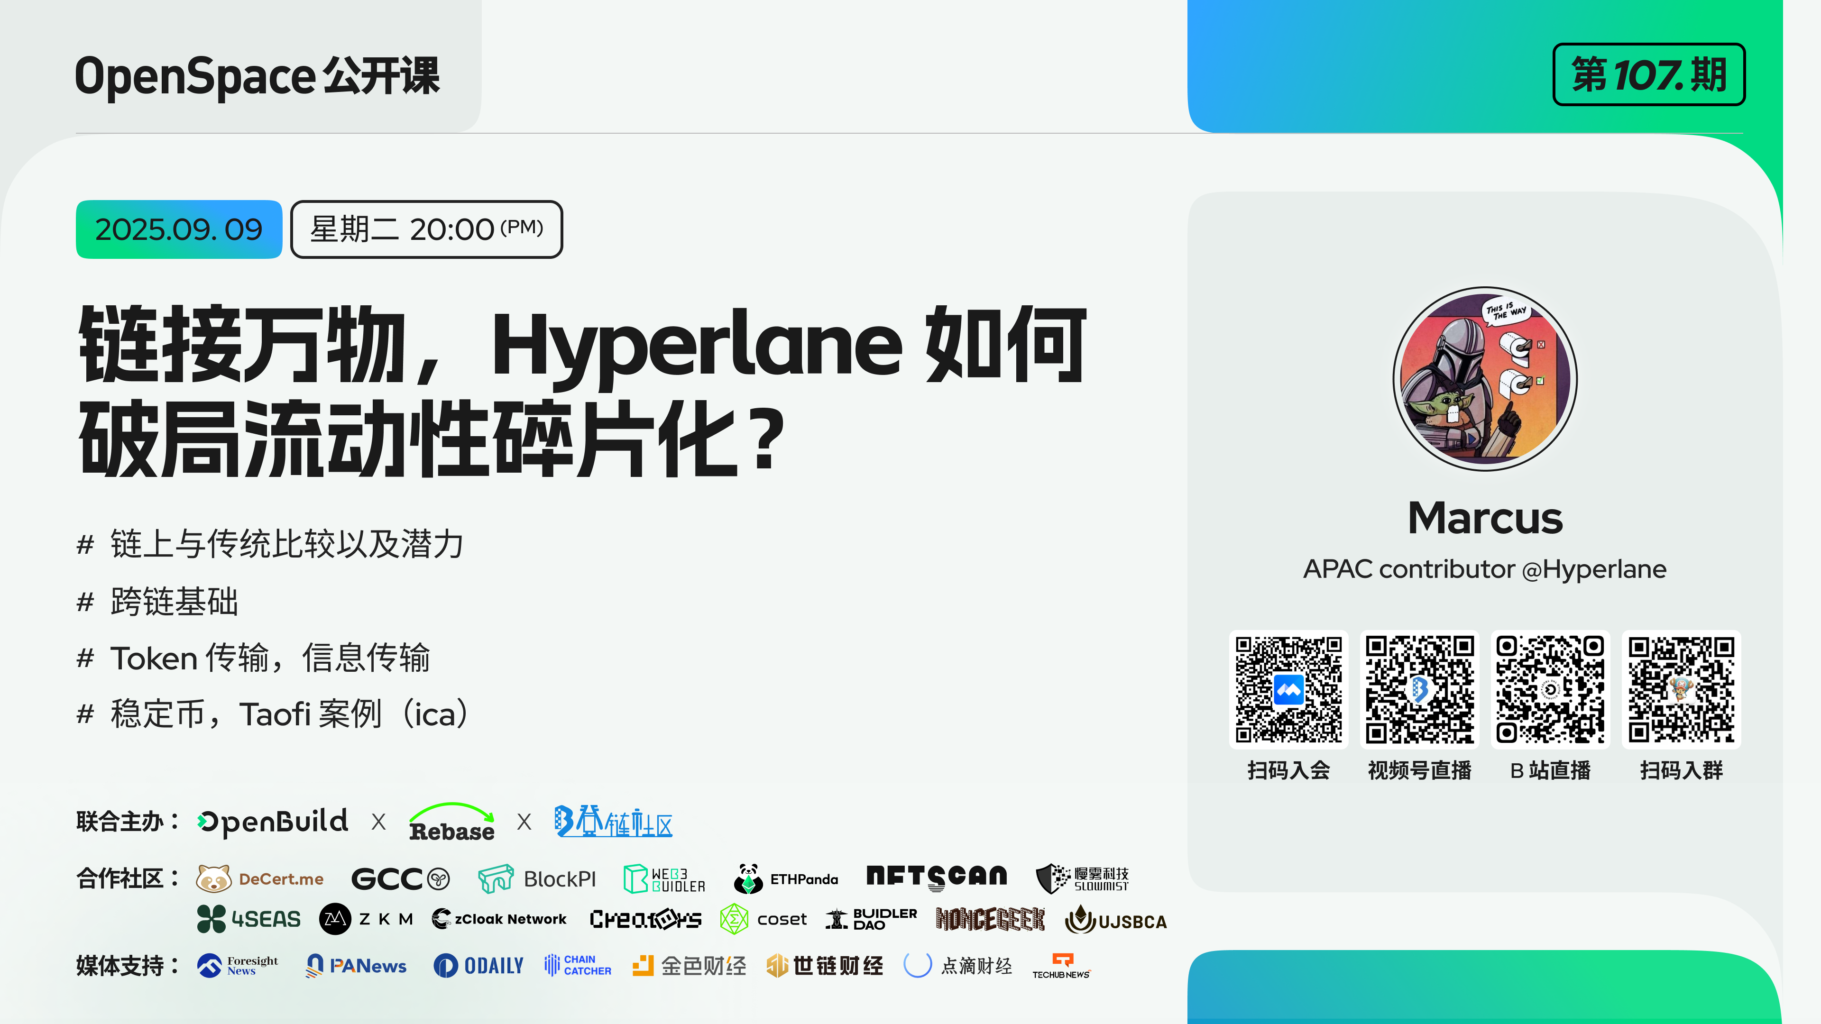1821x1024 pixels.
Task: Click Marcus's Mandalorian avatar image
Action: pos(1484,379)
